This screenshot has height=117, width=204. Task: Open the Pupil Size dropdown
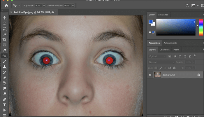(x=43, y=6)
